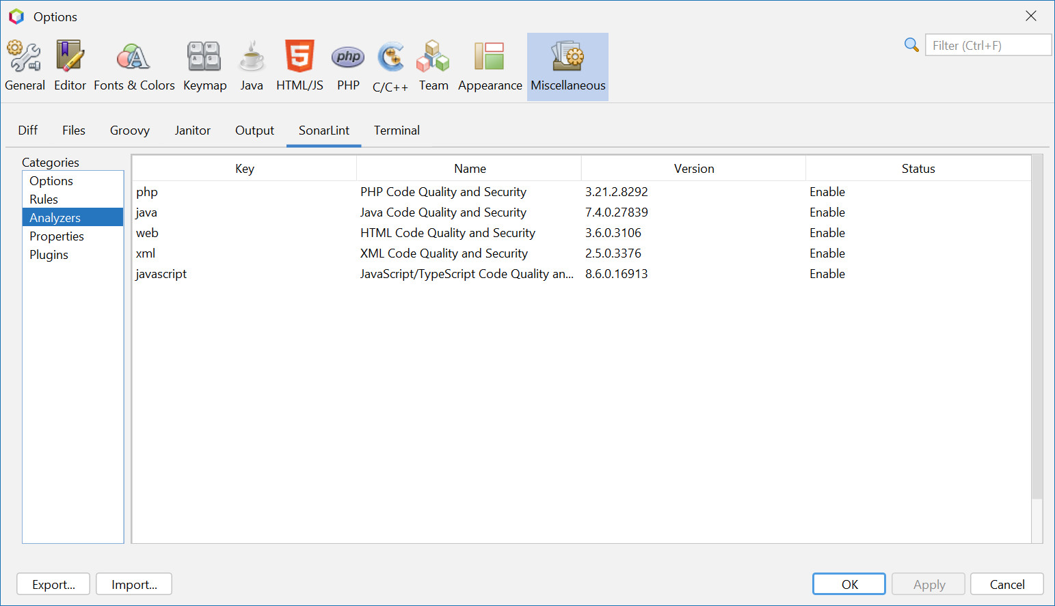Open the Keymap settings icon

pos(204,66)
